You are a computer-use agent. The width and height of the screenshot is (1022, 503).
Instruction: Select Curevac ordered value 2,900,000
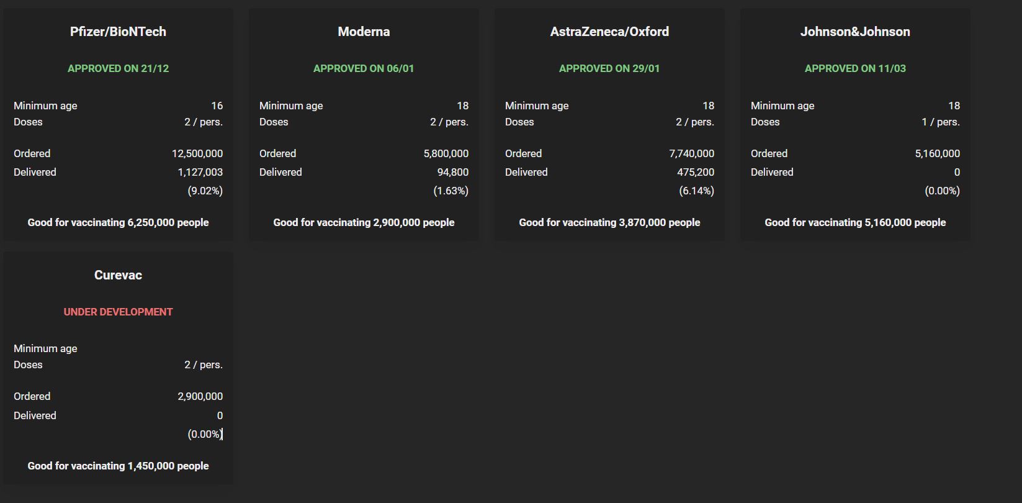[200, 396]
